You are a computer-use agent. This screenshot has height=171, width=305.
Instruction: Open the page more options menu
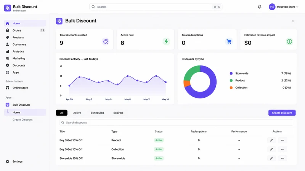[x=294, y=21]
